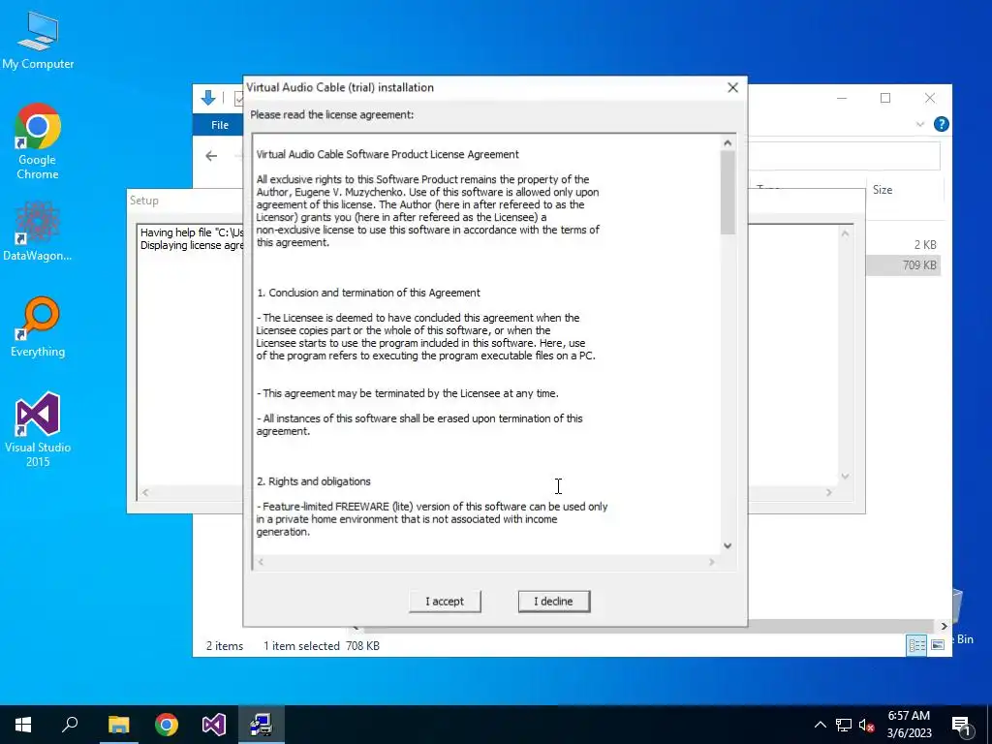Click the muted volume tray icon
The width and height of the screenshot is (992, 744).
point(867,725)
